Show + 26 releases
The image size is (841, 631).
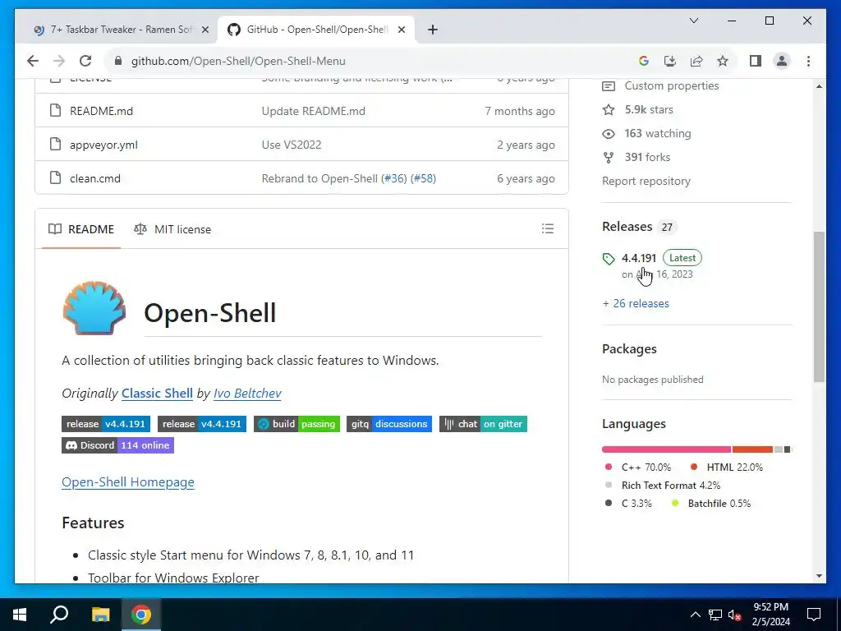(x=636, y=304)
